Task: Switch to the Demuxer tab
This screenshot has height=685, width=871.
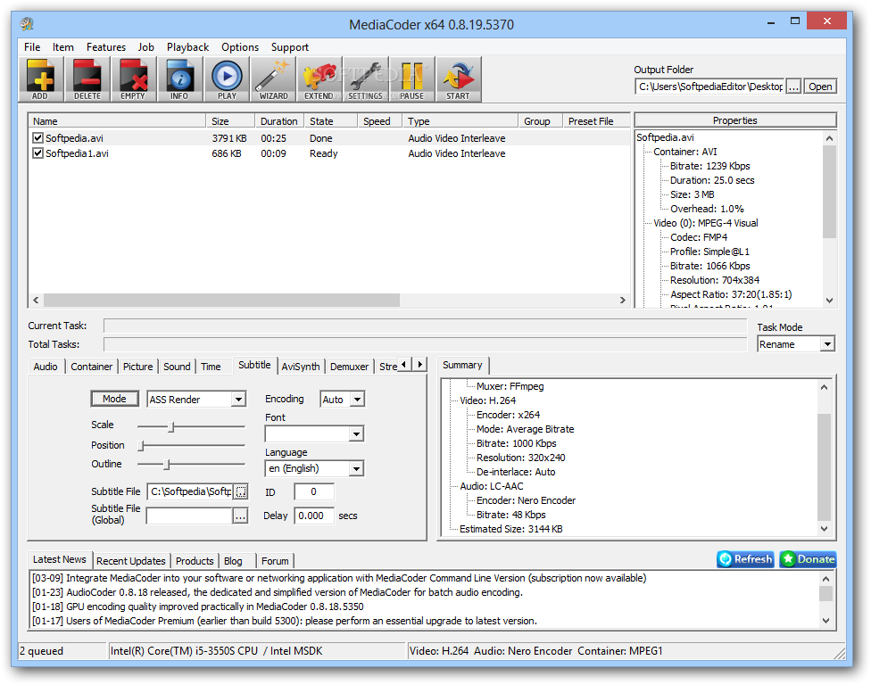Action: 349,367
